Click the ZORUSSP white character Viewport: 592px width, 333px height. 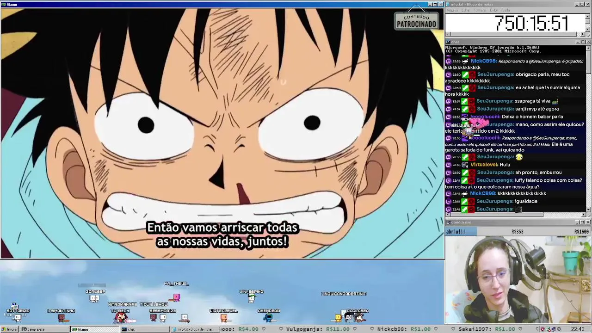pyautogui.click(x=94, y=299)
